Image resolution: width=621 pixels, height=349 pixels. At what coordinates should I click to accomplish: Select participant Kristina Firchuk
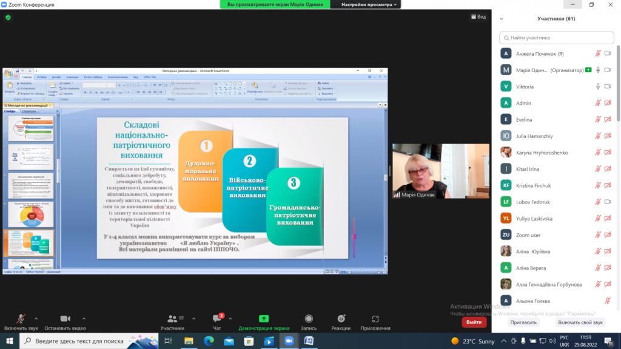pos(557,185)
